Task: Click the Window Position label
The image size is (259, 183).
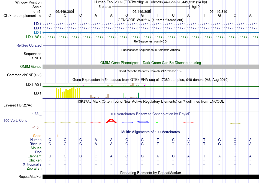Action: coord(28,2)
